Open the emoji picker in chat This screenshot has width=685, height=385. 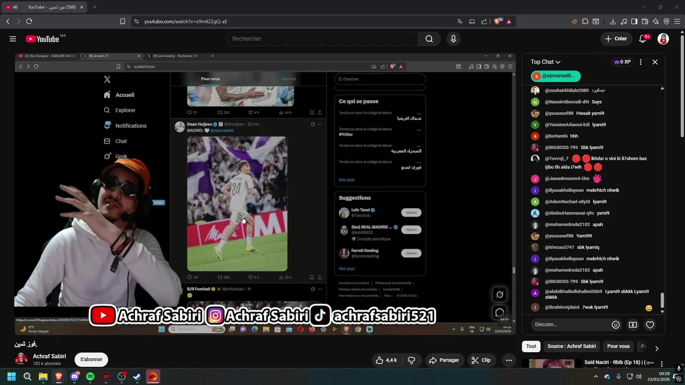615,325
